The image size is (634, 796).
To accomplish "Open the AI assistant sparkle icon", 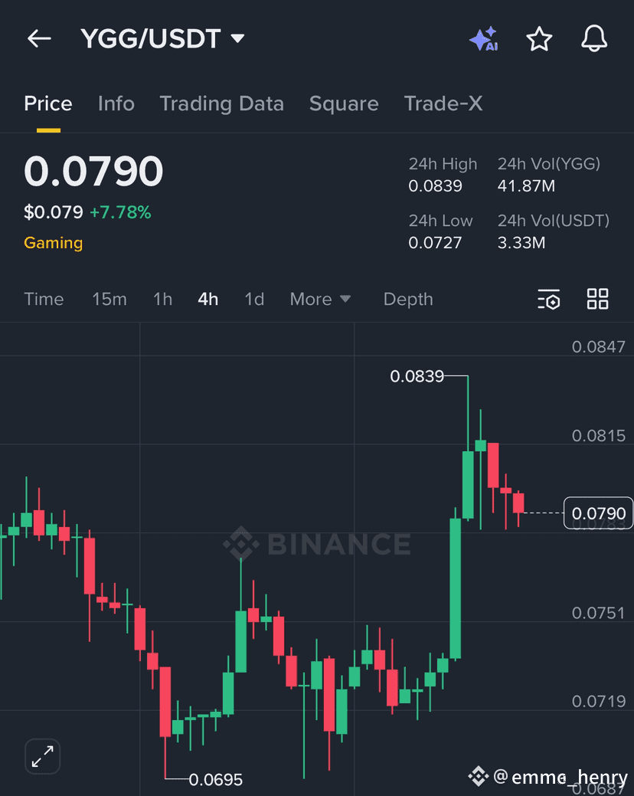I will [484, 38].
